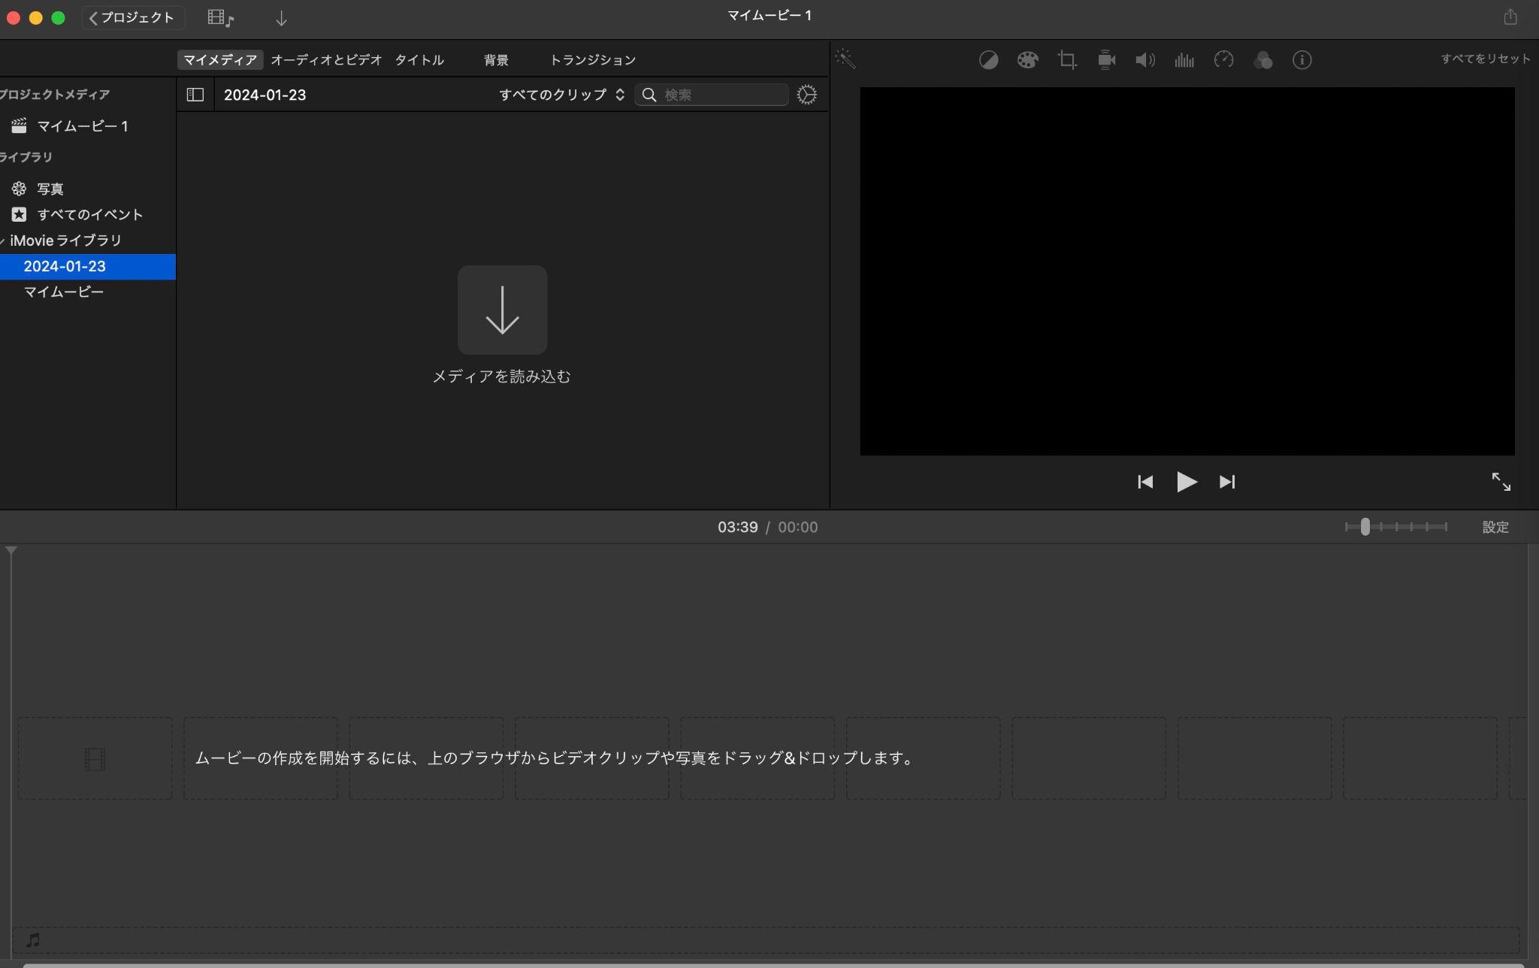Skip to previous clip
Image resolution: width=1539 pixels, height=968 pixels.
point(1145,482)
